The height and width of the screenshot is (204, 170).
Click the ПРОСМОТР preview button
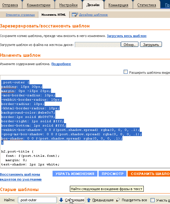click(x=113, y=174)
